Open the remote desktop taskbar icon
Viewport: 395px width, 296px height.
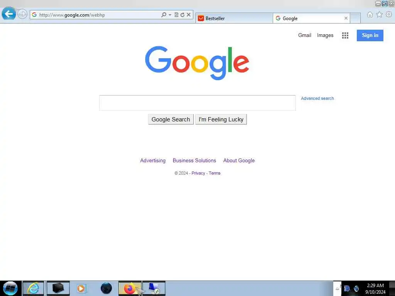coord(154,288)
